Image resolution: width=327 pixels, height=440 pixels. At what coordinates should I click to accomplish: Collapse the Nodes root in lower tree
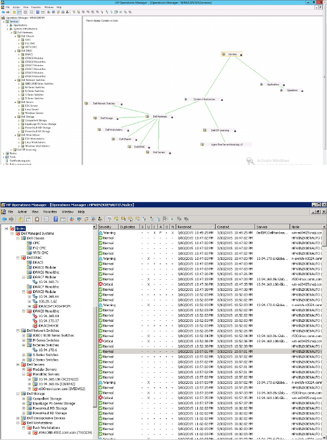[6, 228]
